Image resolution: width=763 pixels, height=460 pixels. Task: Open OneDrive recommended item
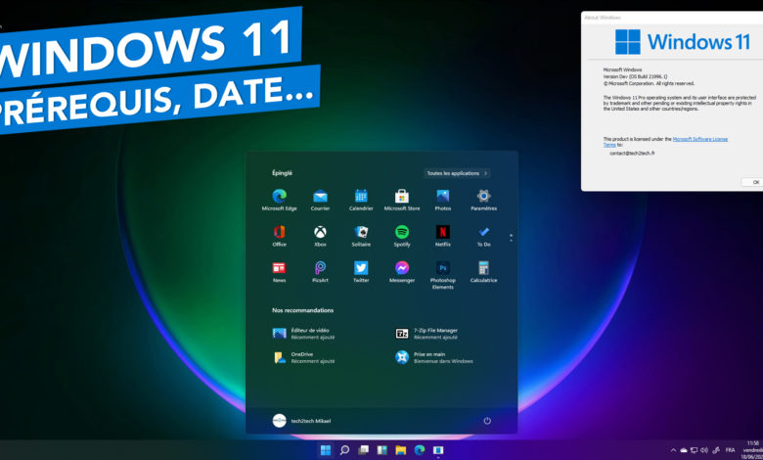coord(304,358)
